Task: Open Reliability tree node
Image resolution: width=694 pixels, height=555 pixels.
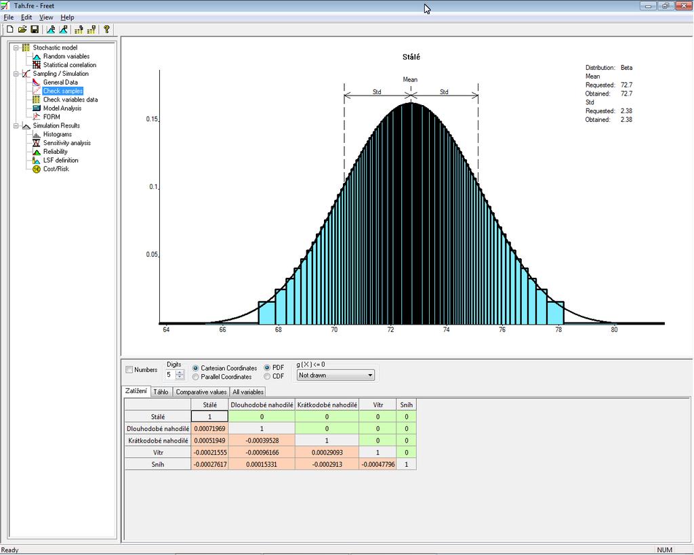Action: point(56,151)
